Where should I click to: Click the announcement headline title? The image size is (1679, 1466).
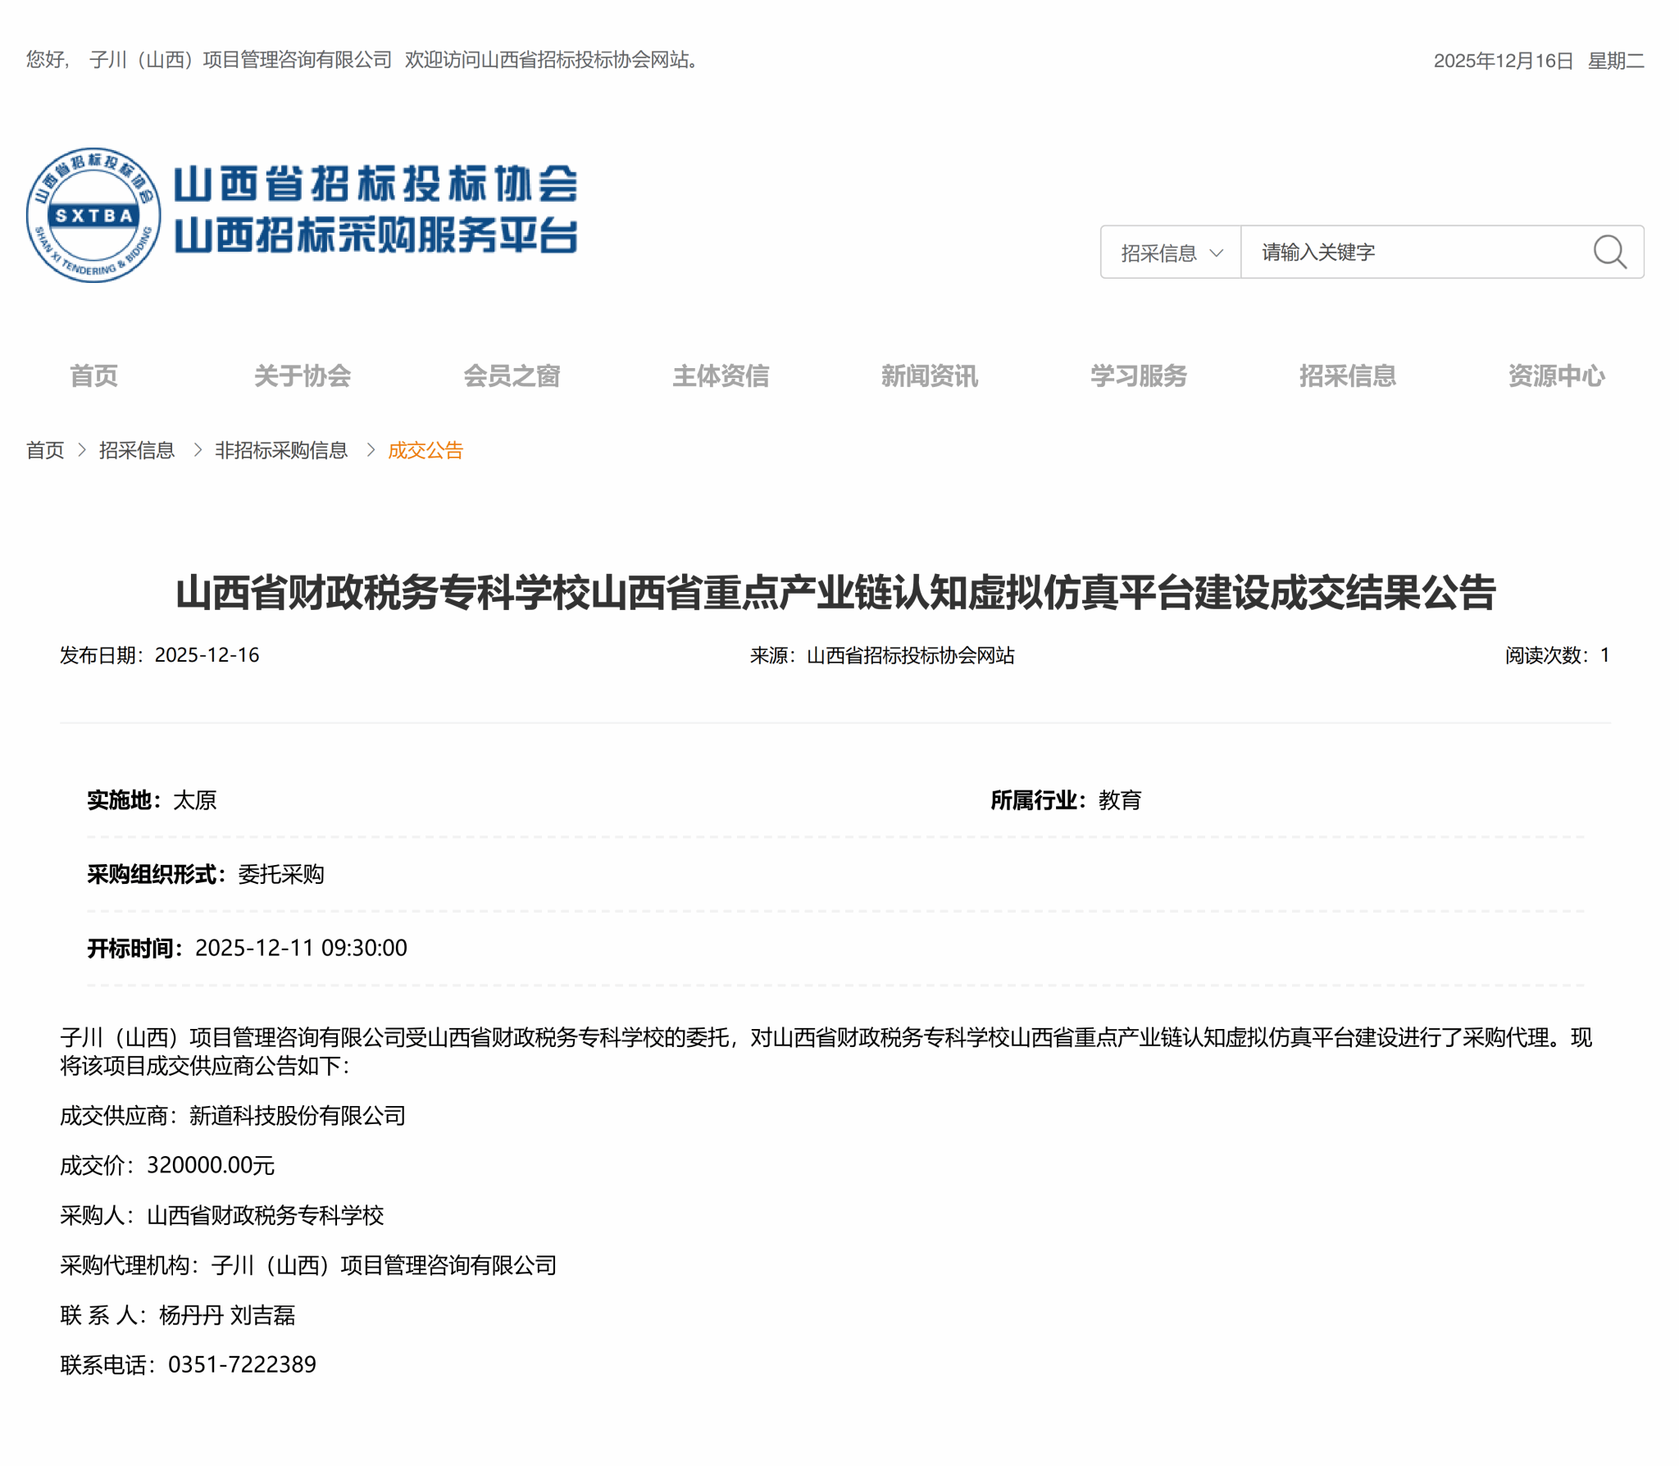[x=835, y=593]
